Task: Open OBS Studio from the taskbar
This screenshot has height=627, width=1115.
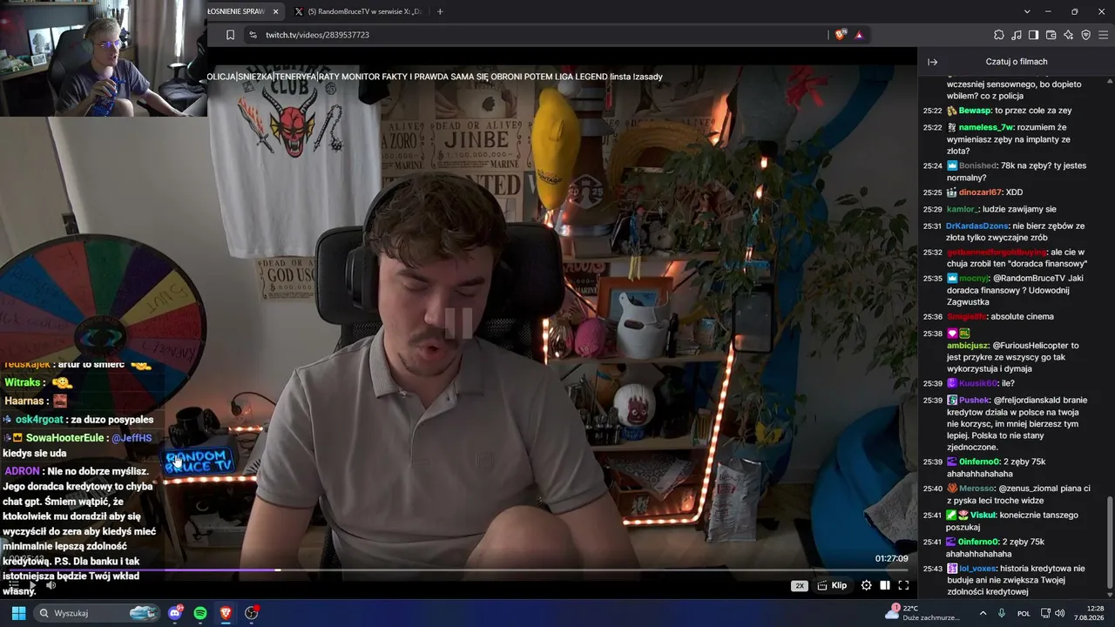Action: [252, 613]
